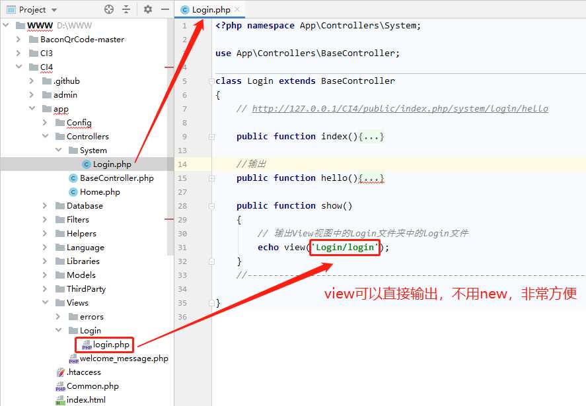Expand the .github folder

32,81
